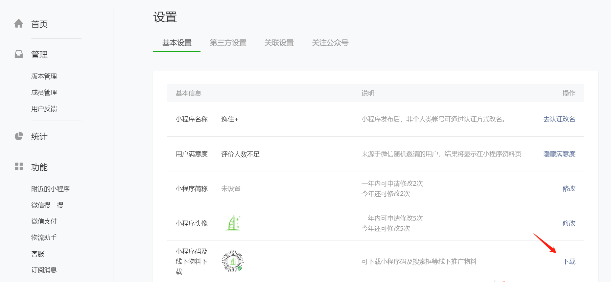Click 修改 in the 小程序简称 row

[569, 189]
